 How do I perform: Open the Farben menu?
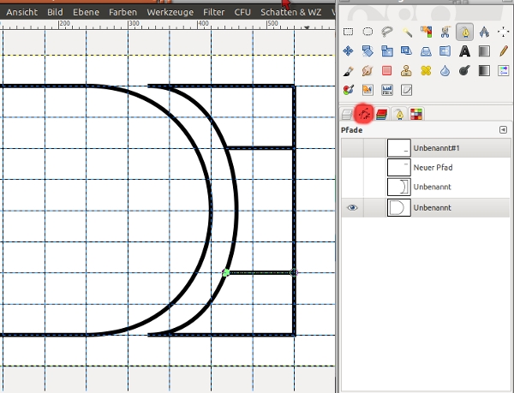pyautogui.click(x=123, y=13)
